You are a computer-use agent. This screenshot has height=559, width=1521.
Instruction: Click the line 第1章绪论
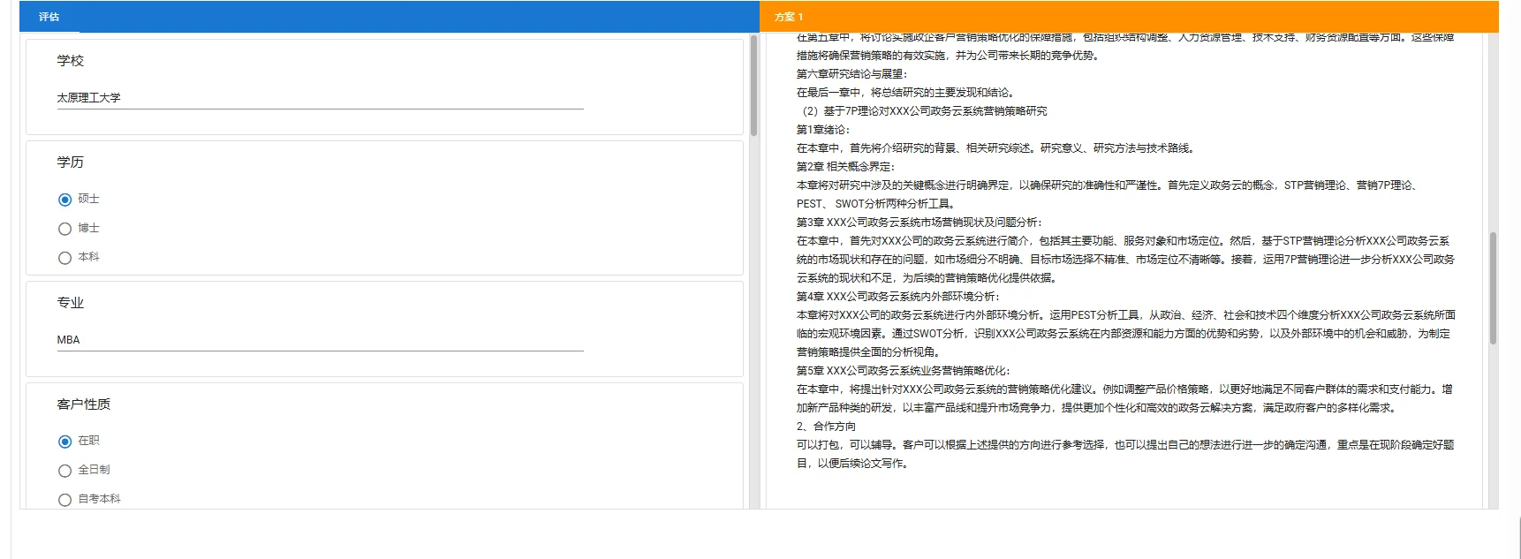[x=822, y=130]
